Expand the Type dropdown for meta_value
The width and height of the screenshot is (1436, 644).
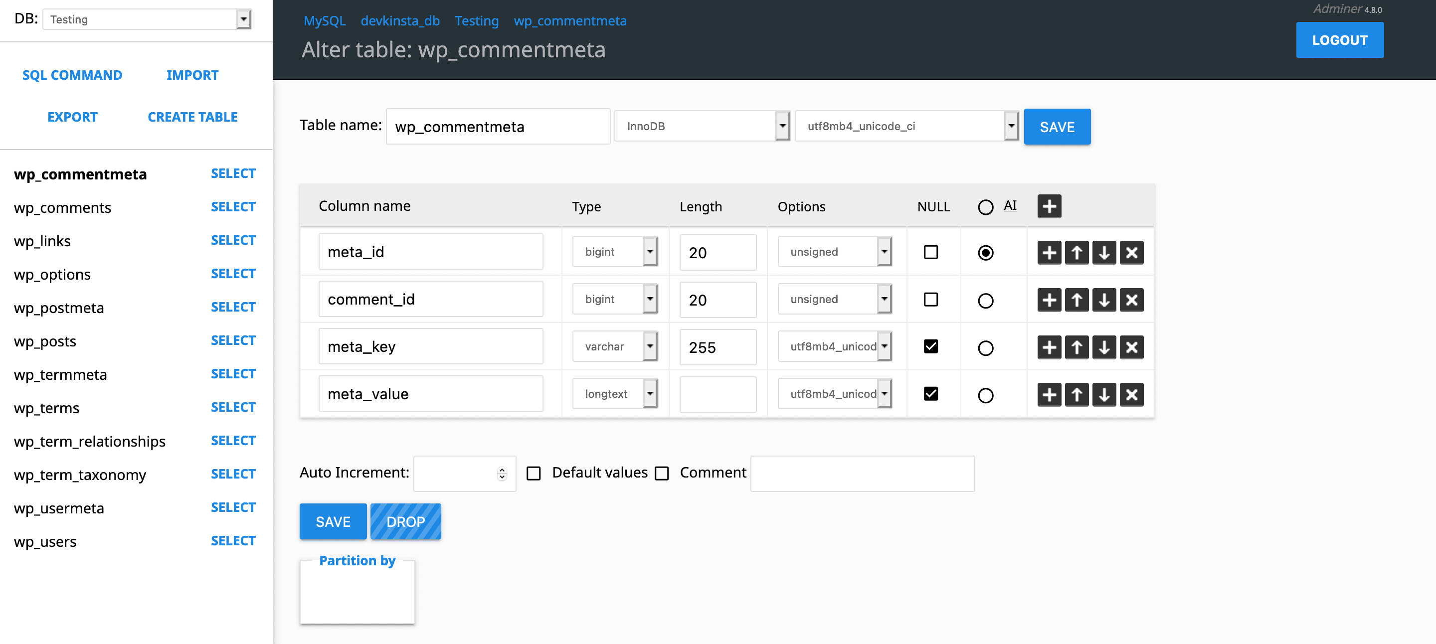[650, 394]
